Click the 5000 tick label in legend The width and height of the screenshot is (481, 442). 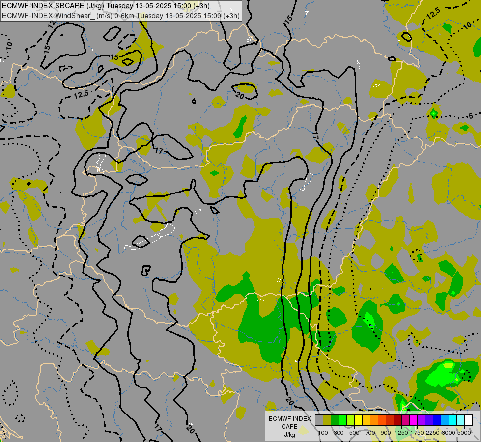[464, 433]
